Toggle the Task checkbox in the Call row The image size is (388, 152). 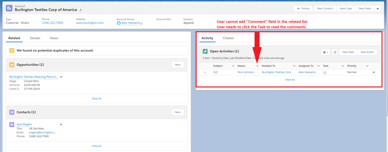(325, 72)
